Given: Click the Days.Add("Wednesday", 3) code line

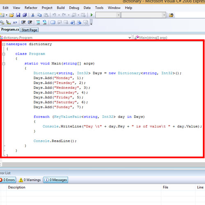Looking at the screenshot, I should point(62,88).
